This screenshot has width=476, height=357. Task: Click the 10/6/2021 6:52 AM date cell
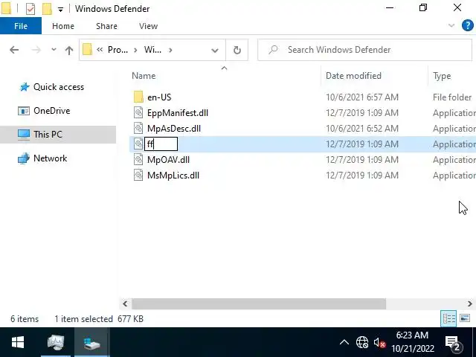click(x=362, y=129)
